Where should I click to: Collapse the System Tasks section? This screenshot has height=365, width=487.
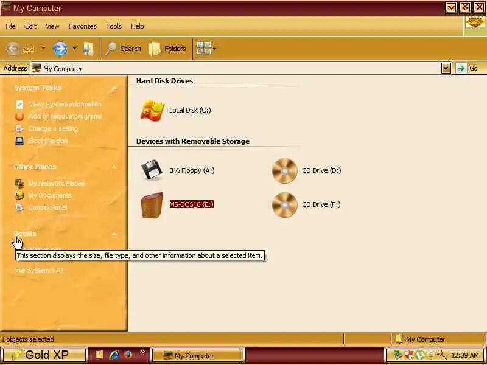(114, 88)
